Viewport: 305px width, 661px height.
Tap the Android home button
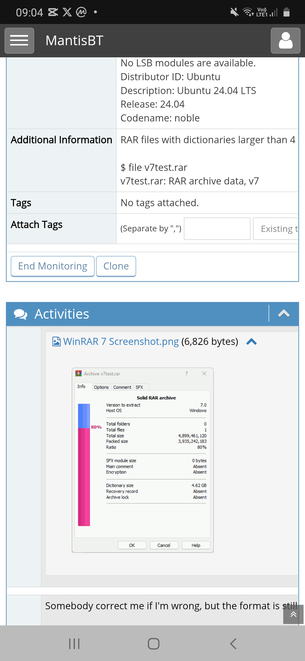tap(153, 644)
